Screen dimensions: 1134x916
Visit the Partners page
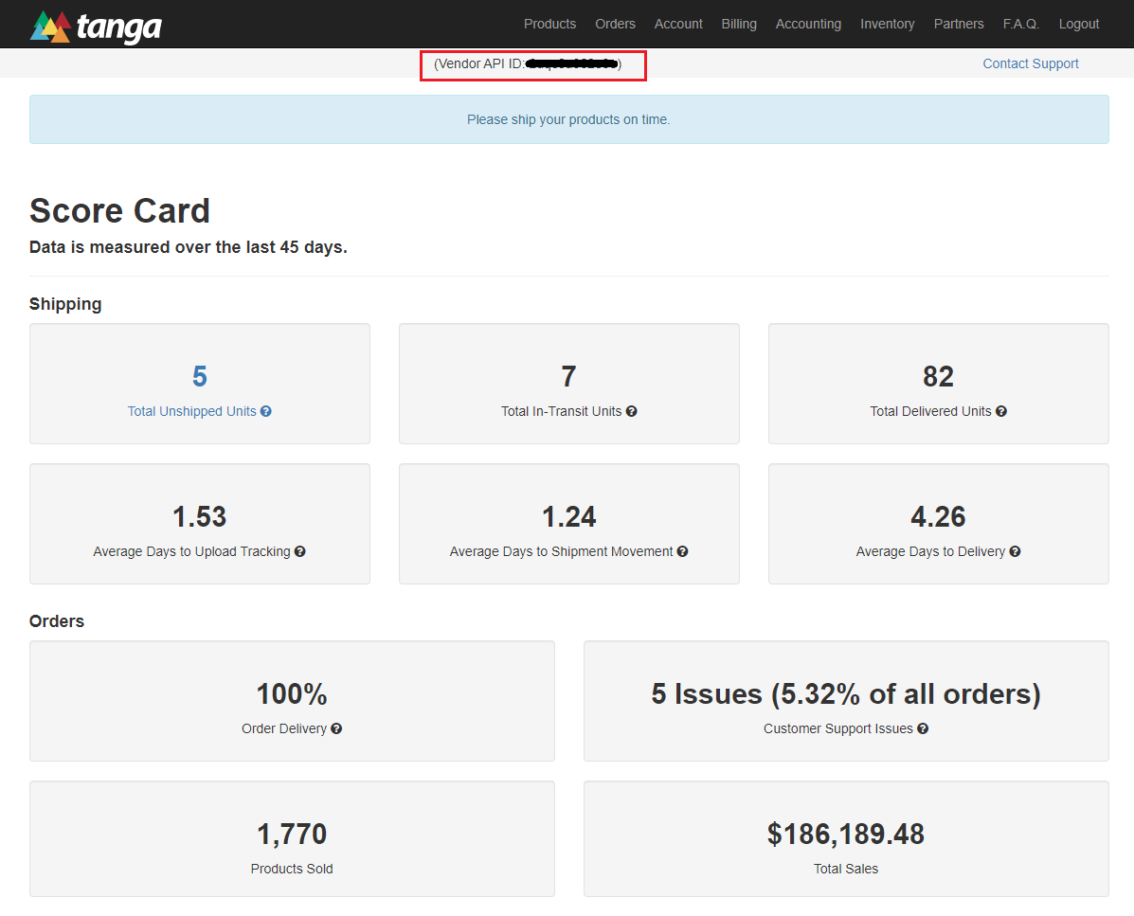(959, 23)
